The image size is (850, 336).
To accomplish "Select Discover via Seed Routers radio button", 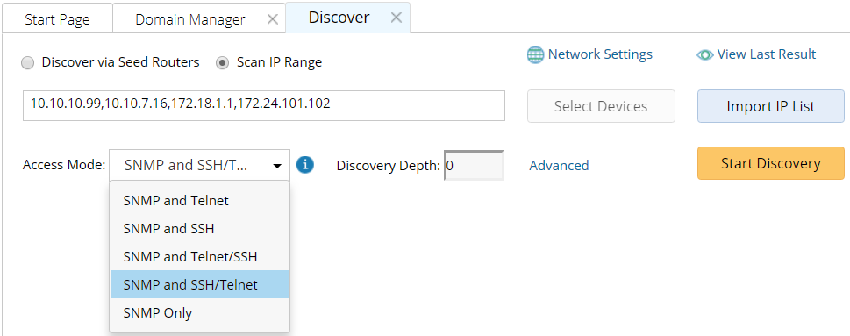I will [x=27, y=63].
